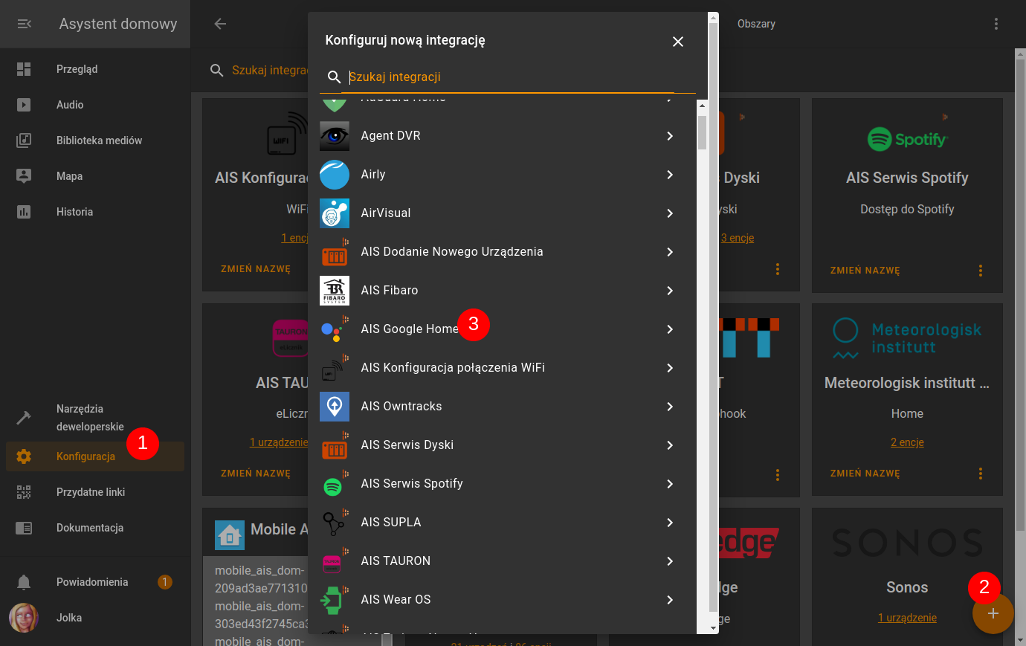This screenshot has width=1026, height=646.
Task: Click the Airly integration logo
Action: (335, 175)
